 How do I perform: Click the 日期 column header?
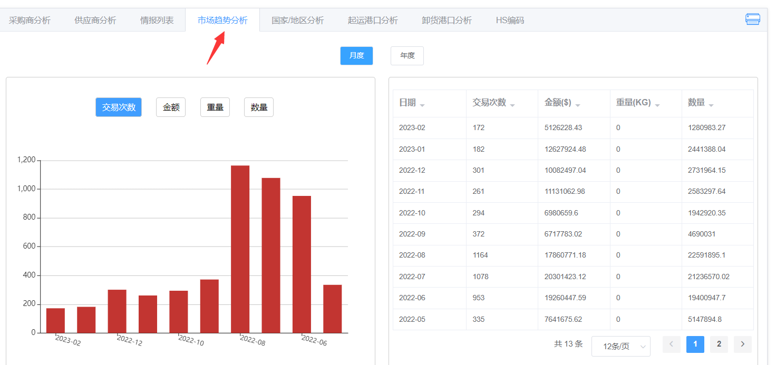click(408, 103)
